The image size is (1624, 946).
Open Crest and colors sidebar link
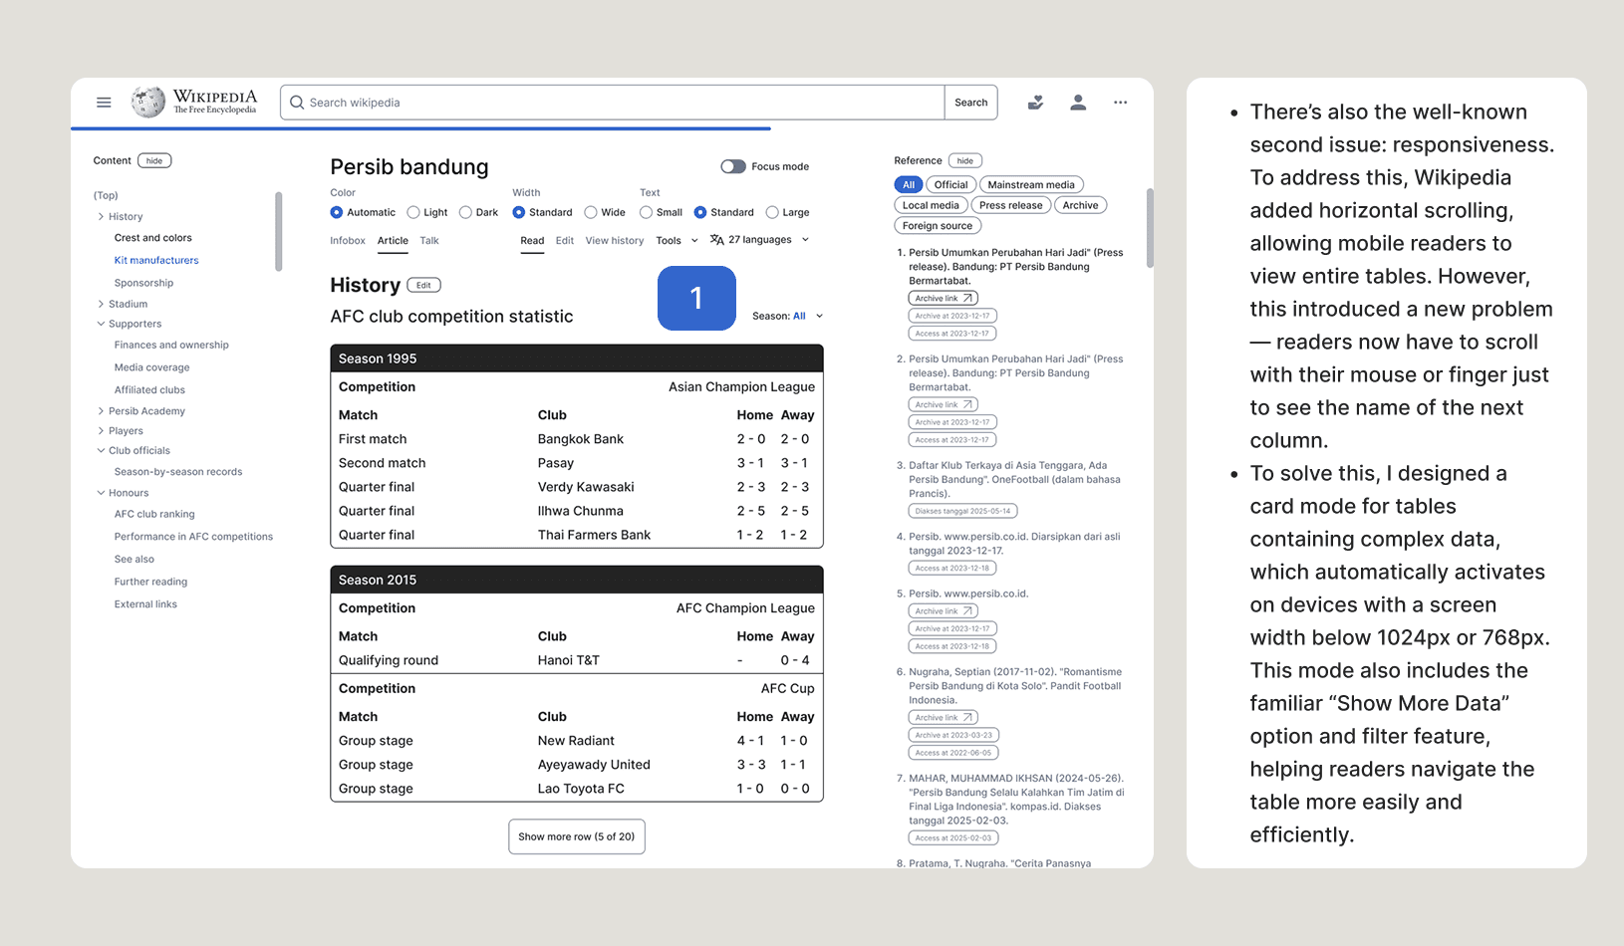153,238
